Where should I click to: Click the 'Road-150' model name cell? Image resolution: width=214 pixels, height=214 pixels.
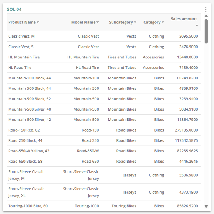[90, 130]
